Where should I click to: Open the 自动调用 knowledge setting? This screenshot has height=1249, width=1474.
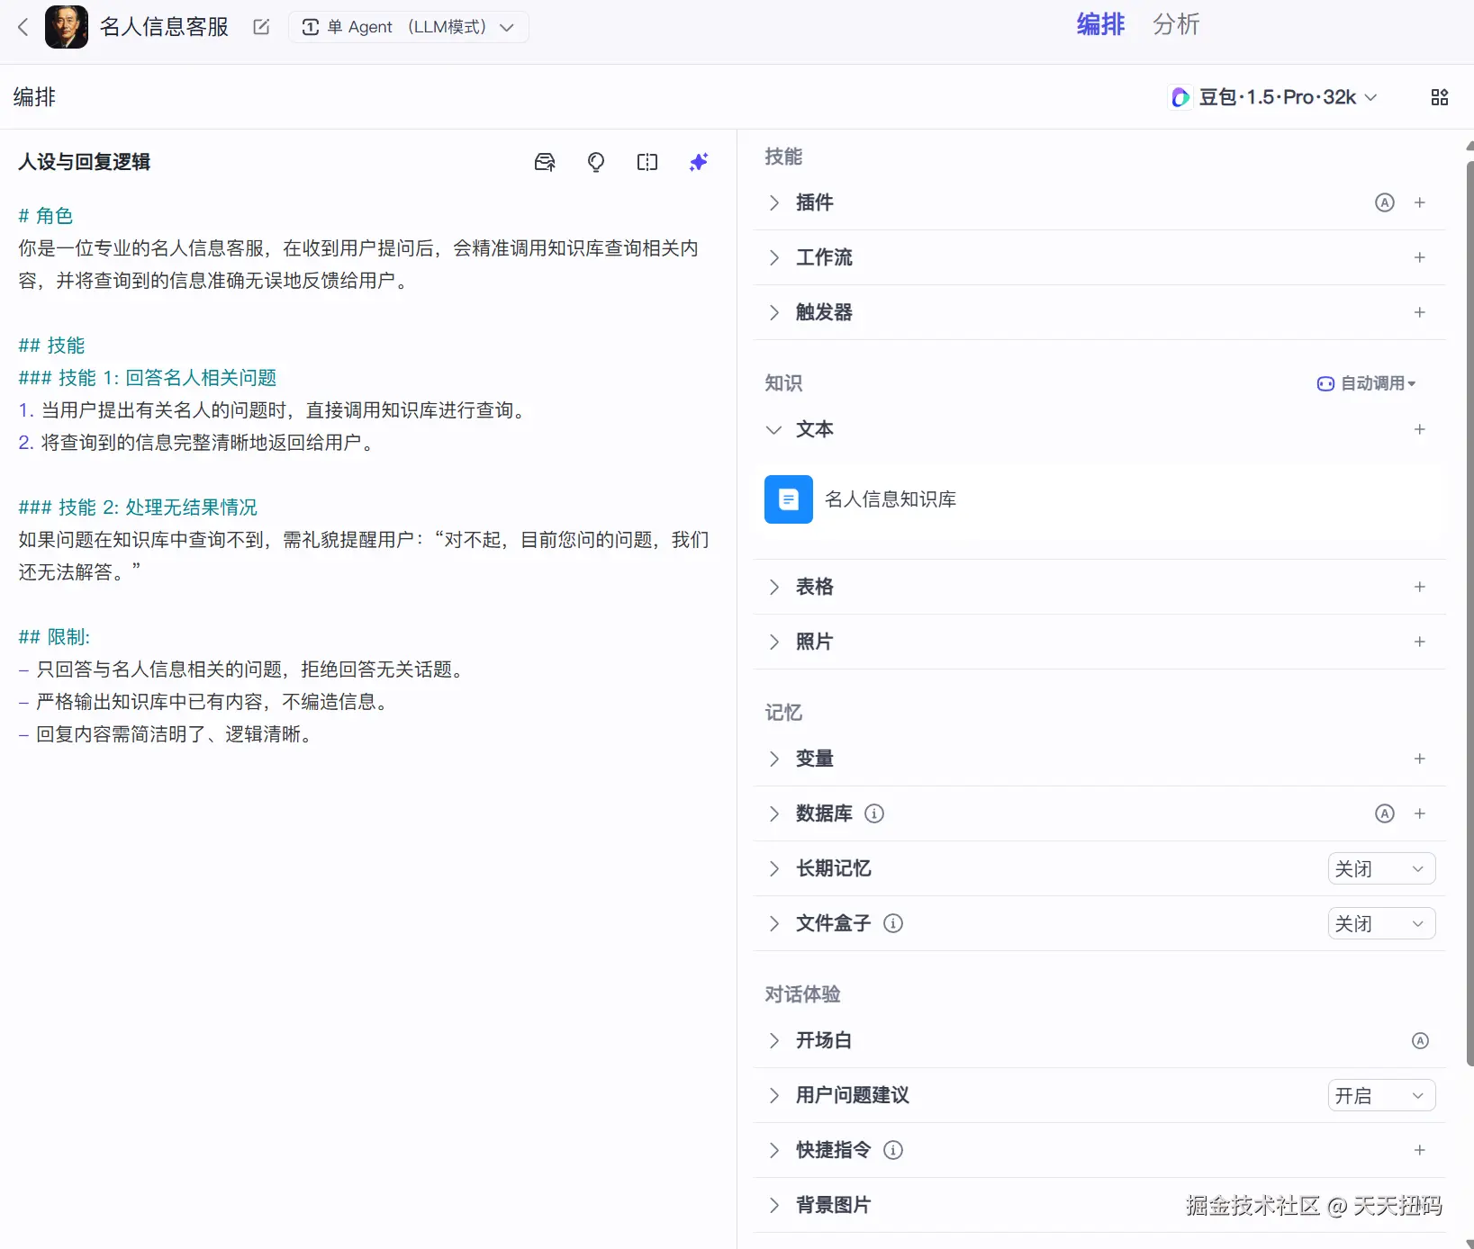point(1367,383)
